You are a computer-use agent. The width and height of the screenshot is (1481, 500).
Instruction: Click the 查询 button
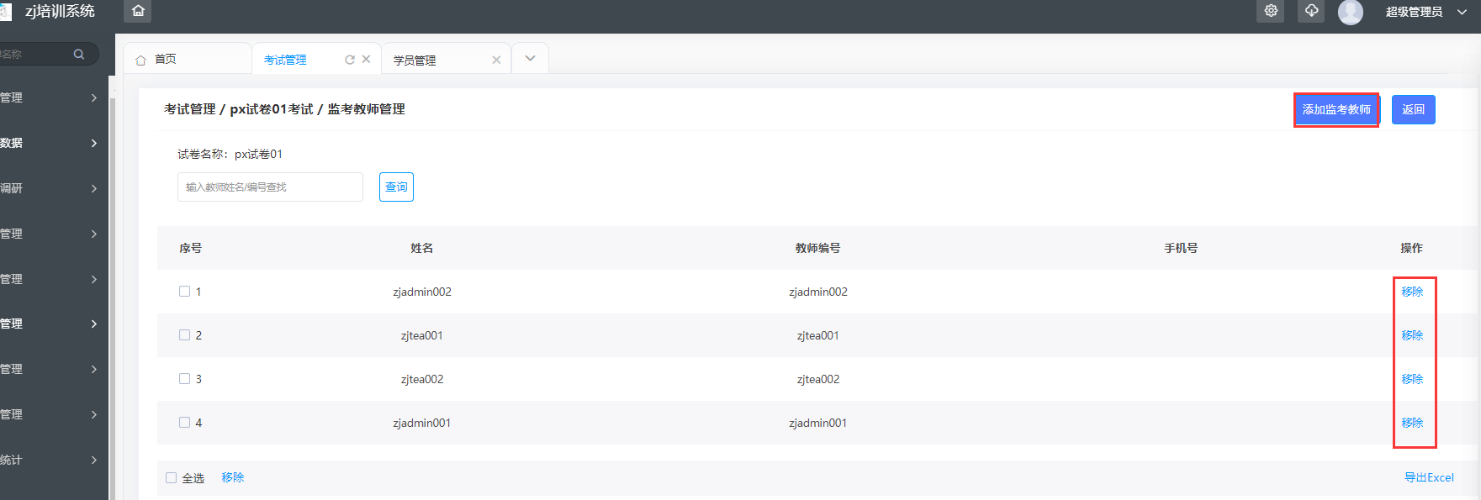[396, 187]
